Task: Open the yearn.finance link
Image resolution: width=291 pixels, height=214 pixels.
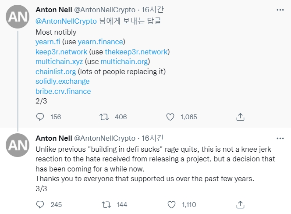Action: (101, 42)
